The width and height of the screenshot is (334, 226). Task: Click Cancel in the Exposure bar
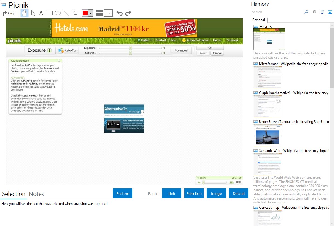click(x=217, y=53)
